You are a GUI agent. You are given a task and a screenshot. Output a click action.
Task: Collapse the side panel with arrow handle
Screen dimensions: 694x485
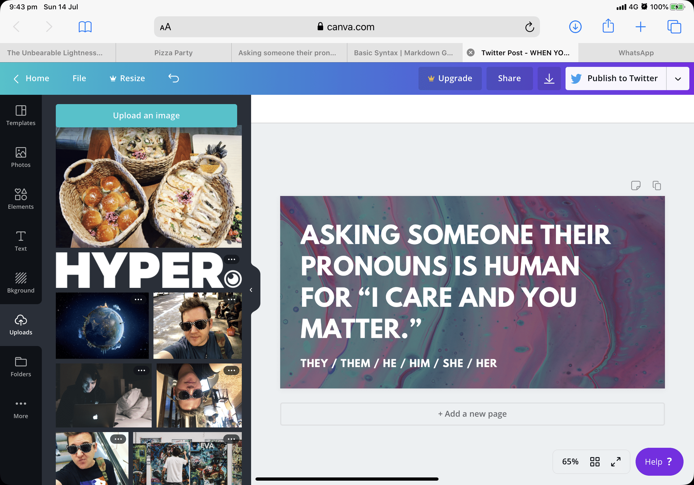tap(251, 290)
